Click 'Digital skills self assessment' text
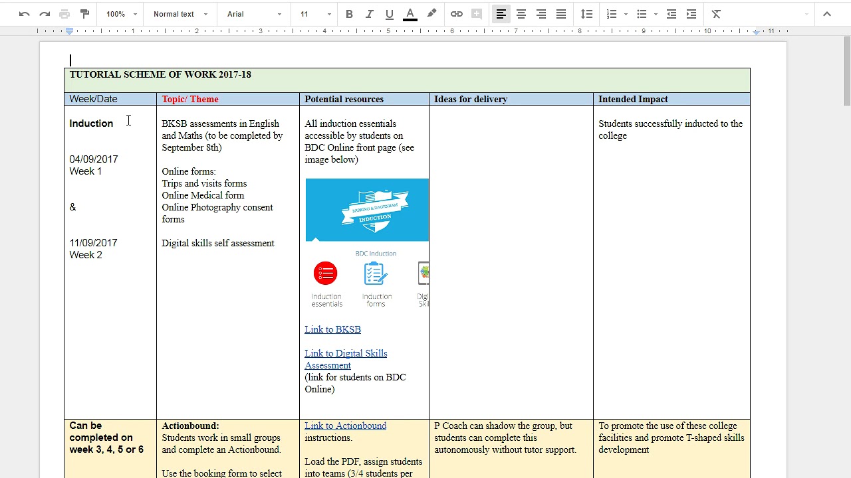This screenshot has height=478, width=851. [x=218, y=243]
